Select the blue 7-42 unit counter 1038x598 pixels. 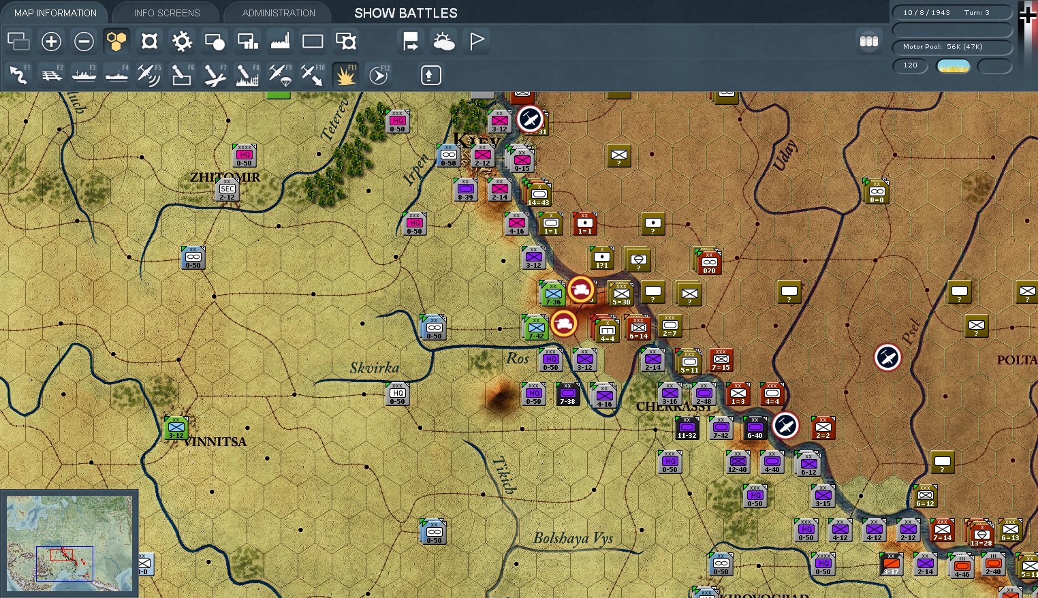click(536, 328)
